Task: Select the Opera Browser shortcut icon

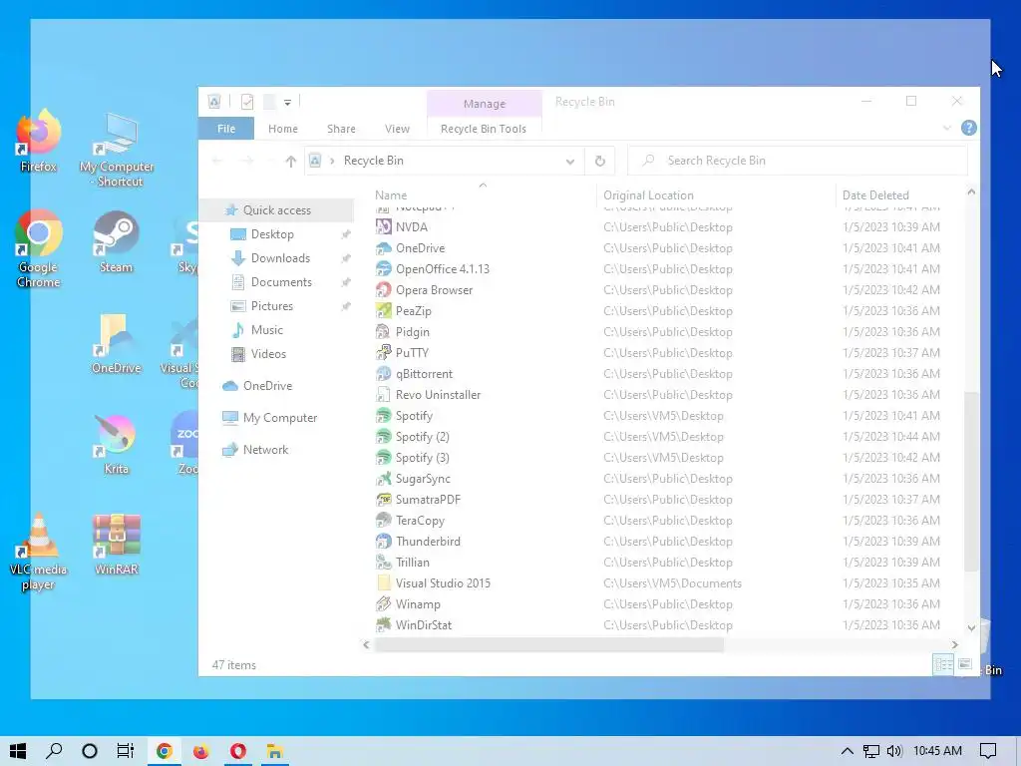Action: click(x=384, y=290)
